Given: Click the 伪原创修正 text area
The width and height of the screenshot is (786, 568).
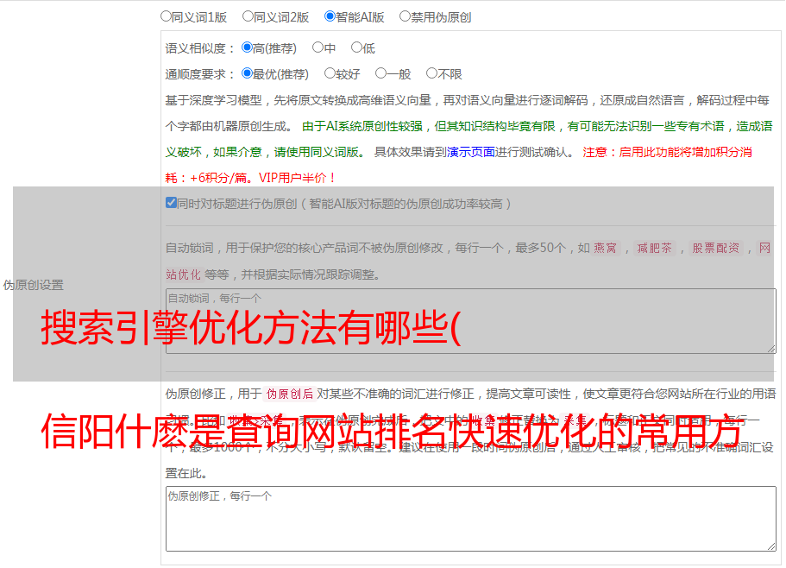Looking at the screenshot, I should [471, 519].
